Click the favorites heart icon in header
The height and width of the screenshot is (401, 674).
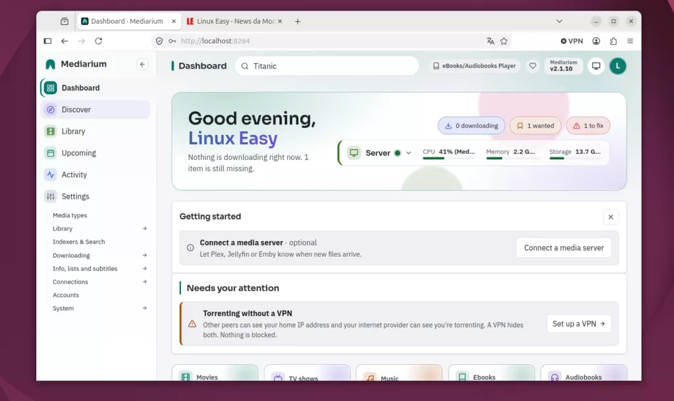(532, 66)
